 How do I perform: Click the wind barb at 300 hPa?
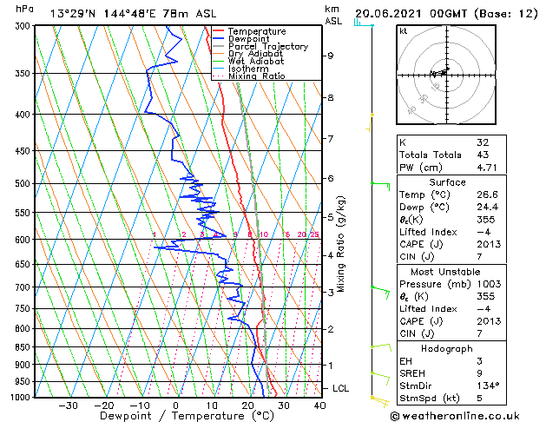pyautogui.click(x=364, y=23)
